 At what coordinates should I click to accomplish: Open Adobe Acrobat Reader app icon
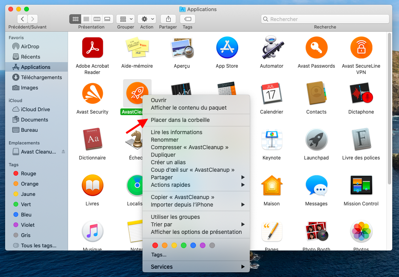pyautogui.click(x=92, y=48)
